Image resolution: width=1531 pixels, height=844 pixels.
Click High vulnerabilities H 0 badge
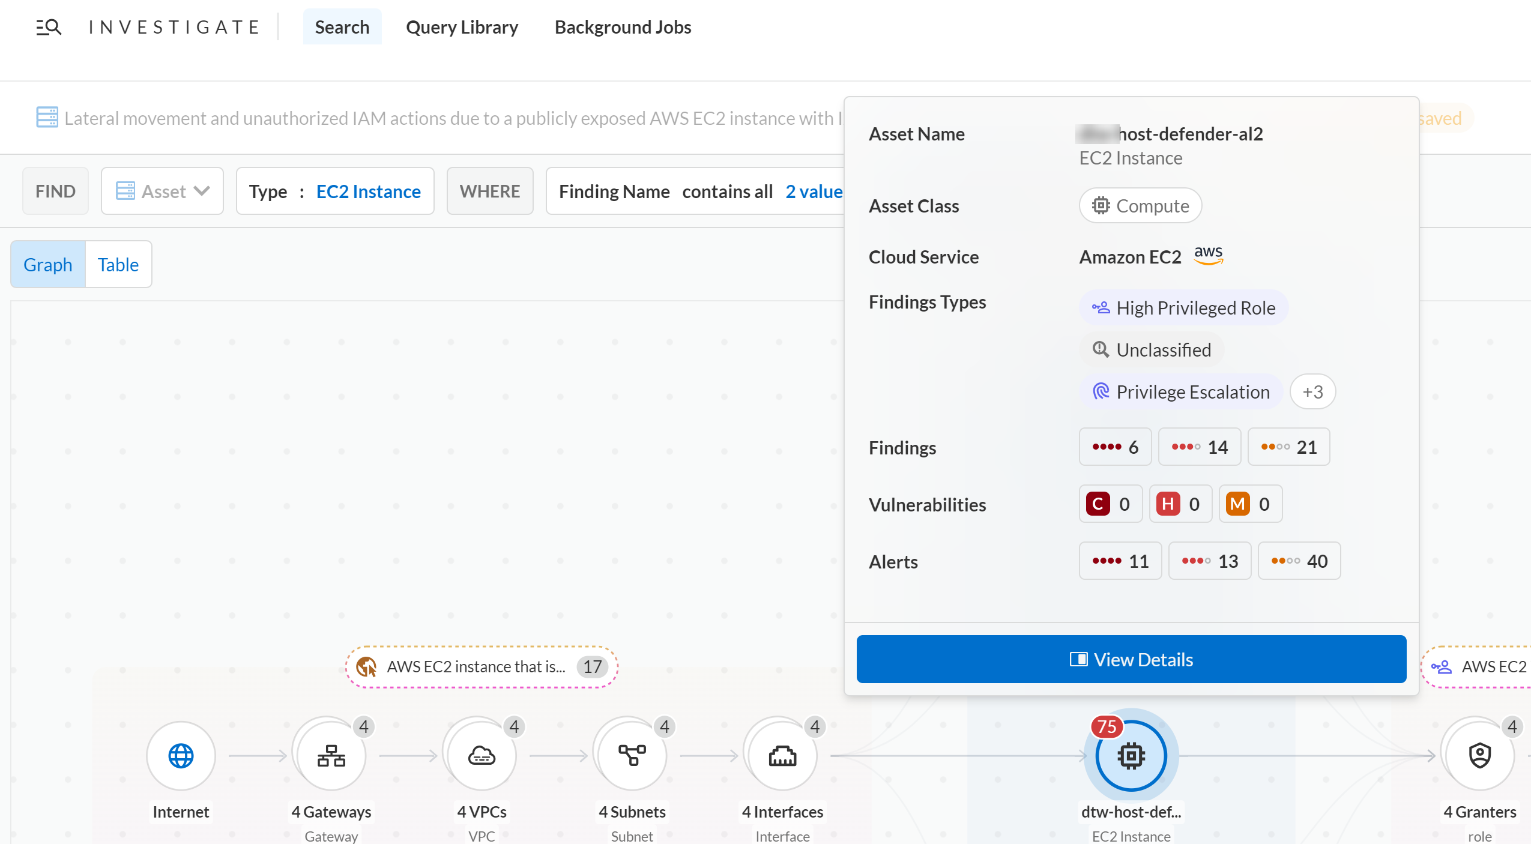1180,504
